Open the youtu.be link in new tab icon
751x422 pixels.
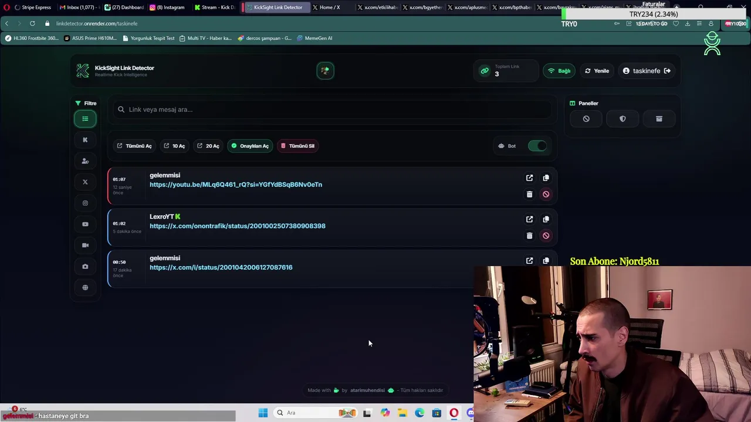(529, 178)
